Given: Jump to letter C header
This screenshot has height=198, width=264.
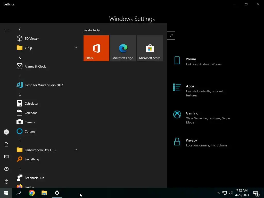Looking at the screenshot, I should [x=20, y=95].
